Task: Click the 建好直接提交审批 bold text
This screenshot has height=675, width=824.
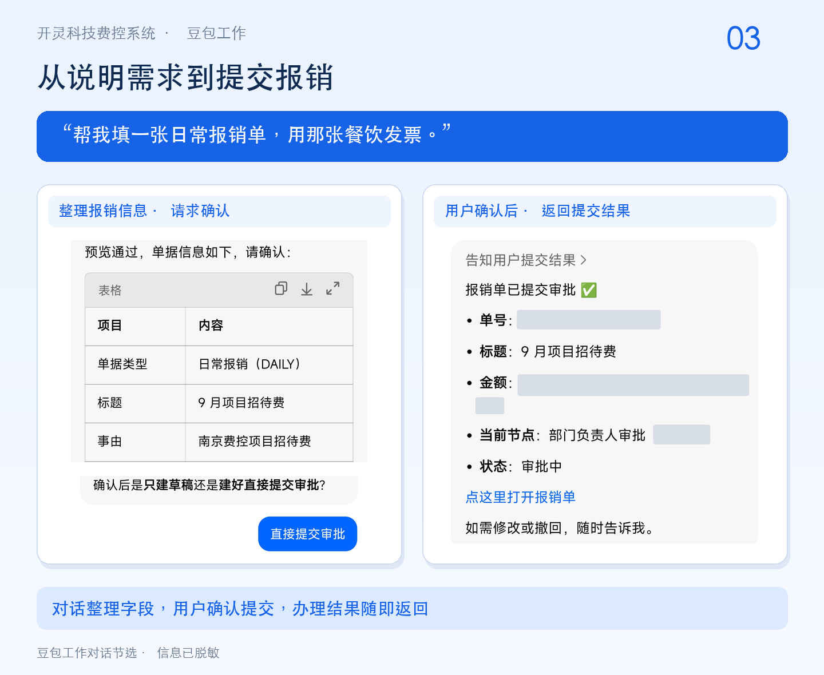Action: 269,485
